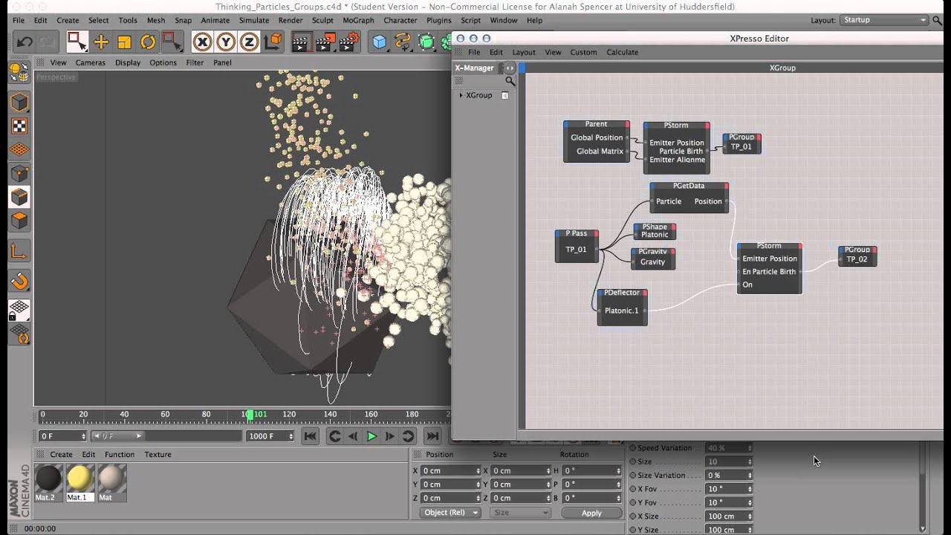Viewport: 951px width, 535px height.
Task: Click the X-Manager search magnifier icon
Action: point(510,81)
